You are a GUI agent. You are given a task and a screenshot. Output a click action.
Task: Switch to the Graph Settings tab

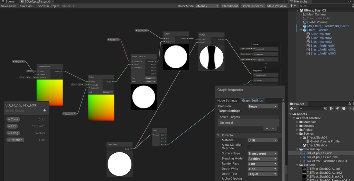[252, 101]
